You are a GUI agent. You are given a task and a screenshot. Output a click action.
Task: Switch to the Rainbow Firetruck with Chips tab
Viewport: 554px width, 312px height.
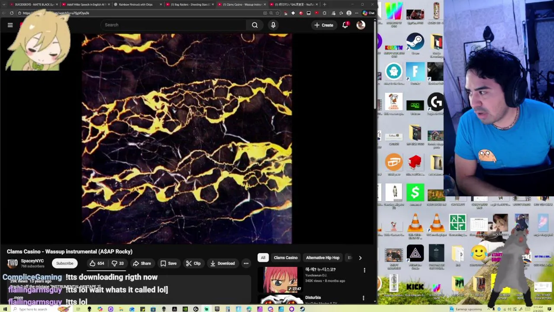tap(138, 4)
